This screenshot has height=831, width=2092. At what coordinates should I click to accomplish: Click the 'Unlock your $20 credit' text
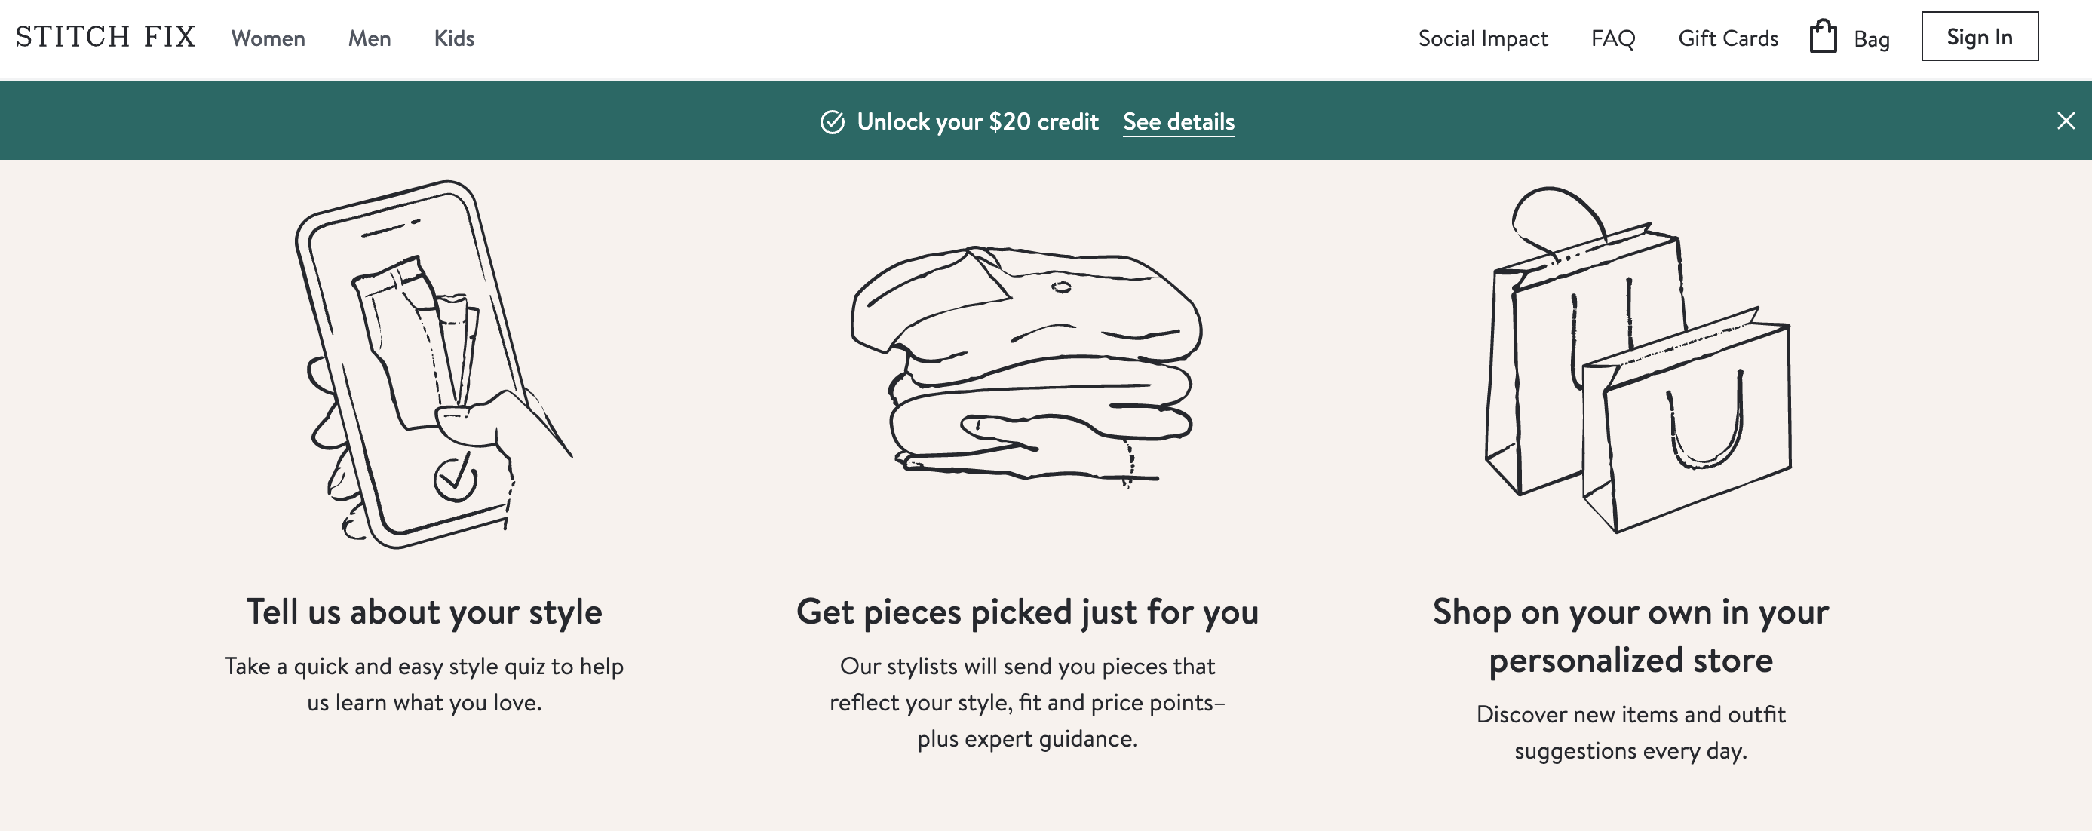click(978, 121)
